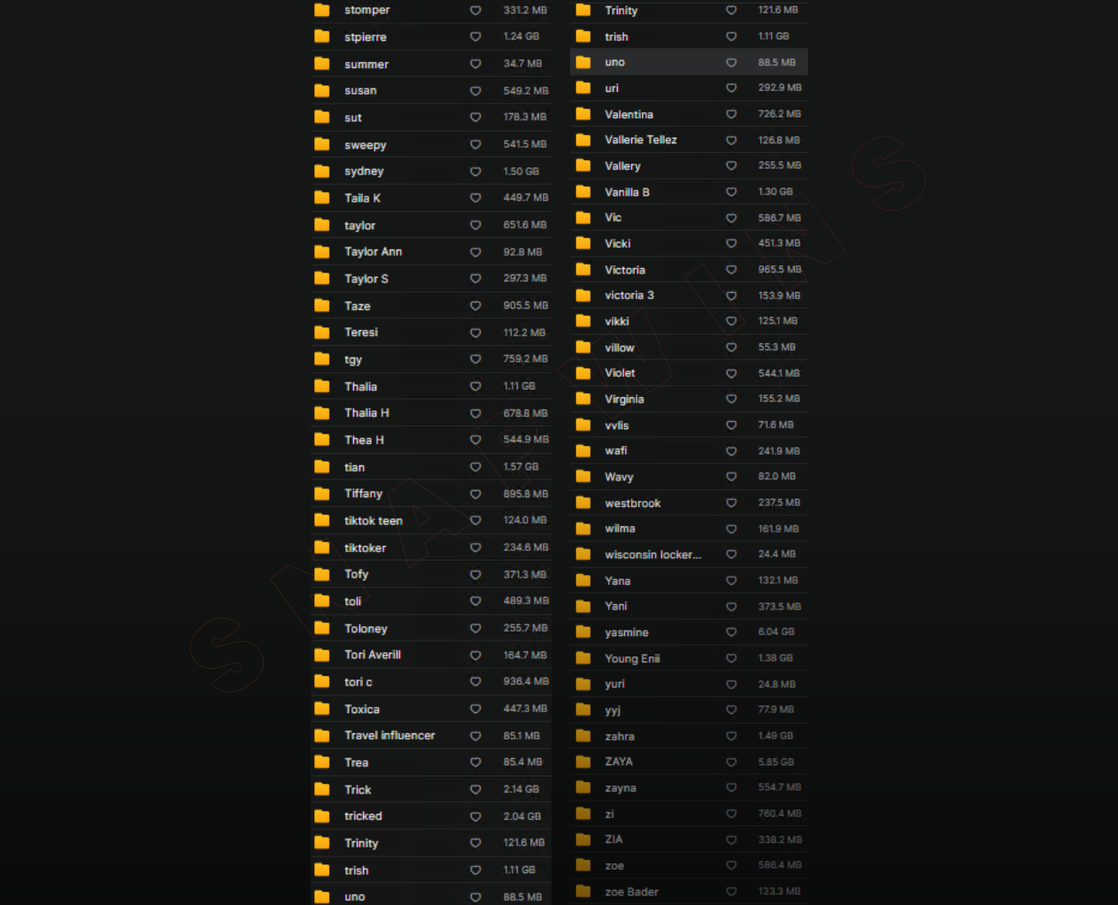Click the Vanilla B folder icon
Viewport: 1118px width, 905px height.
pyautogui.click(x=583, y=192)
